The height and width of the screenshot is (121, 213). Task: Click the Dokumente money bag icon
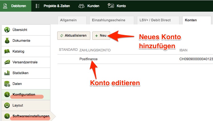pos(7,41)
